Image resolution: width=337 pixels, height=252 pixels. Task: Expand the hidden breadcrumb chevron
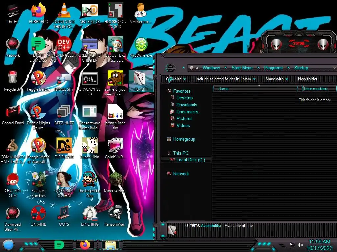tap(197, 68)
